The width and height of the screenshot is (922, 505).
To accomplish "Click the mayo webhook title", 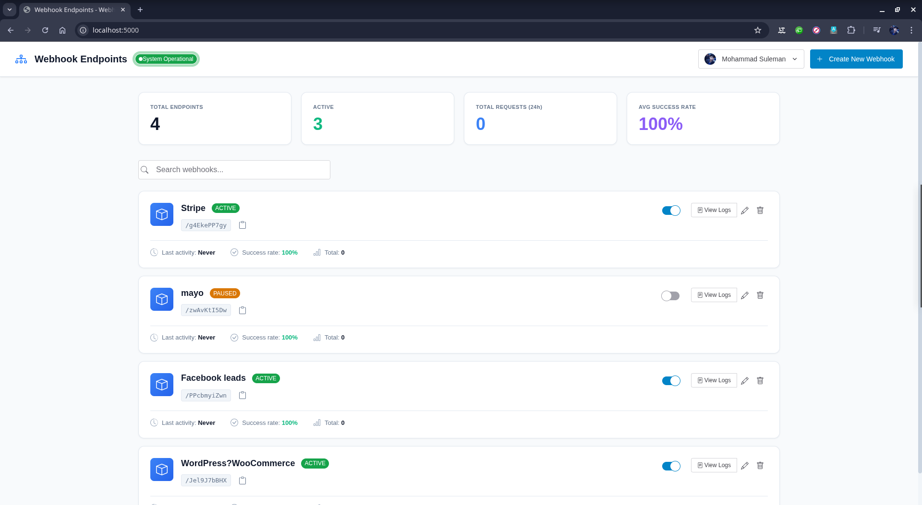I will point(192,293).
